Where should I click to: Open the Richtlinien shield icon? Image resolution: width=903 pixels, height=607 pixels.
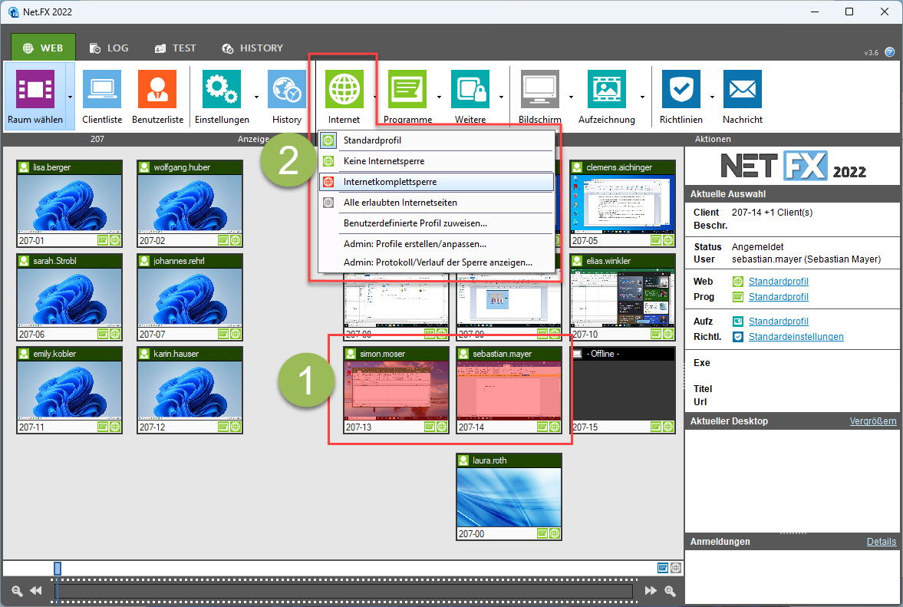tap(681, 89)
